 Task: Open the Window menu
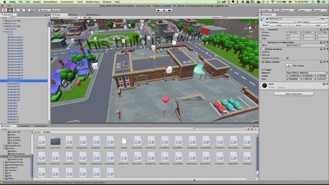coord(107,2)
